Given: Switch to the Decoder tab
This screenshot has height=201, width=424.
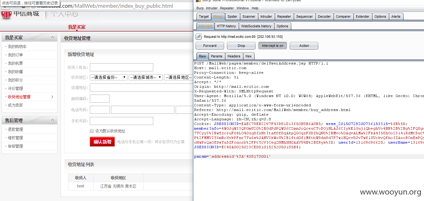Looking at the screenshot, I should 324,16.
